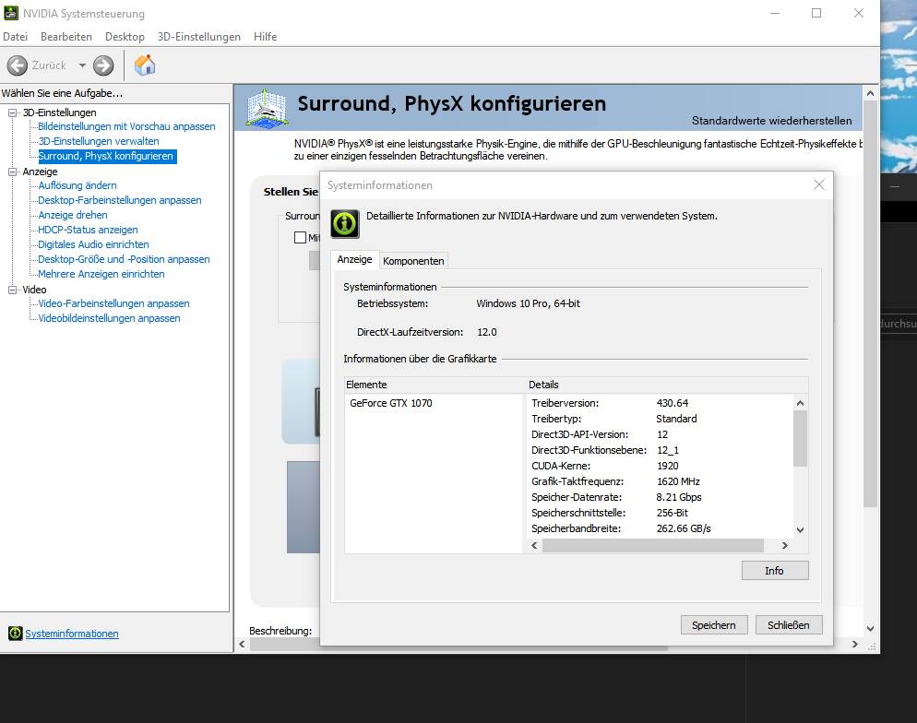Viewport: 917px width, 723px height.
Task: Open the back history dropdown arrow
Action: click(82, 65)
